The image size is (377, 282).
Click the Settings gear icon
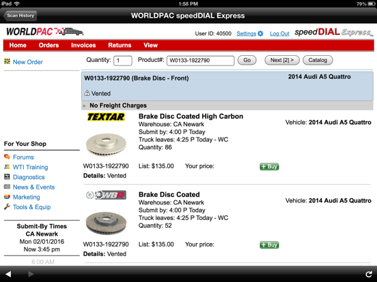260,33
